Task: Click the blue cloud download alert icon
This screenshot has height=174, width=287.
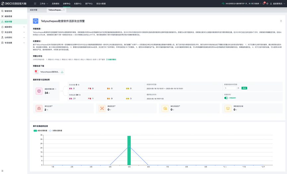Action: click(x=36, y=21)
